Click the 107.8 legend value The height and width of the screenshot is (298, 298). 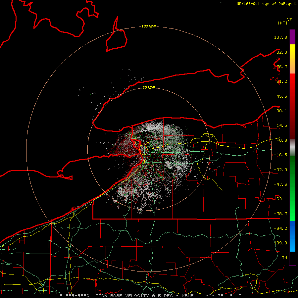pos(280,37)
